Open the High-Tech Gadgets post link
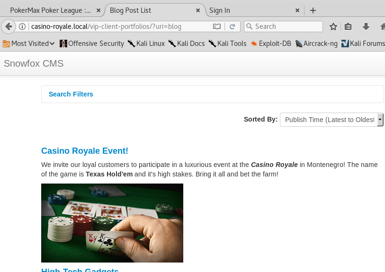385x272 pixels. (80, 270)
